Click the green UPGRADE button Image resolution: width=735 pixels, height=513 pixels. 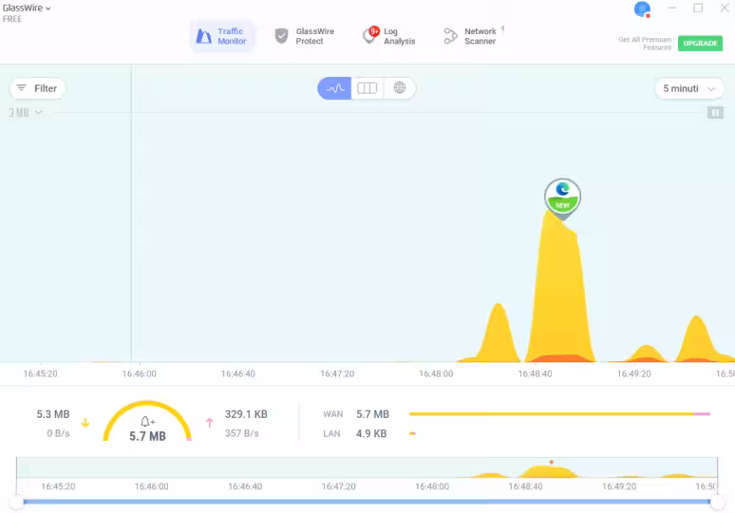click(700, 44)
